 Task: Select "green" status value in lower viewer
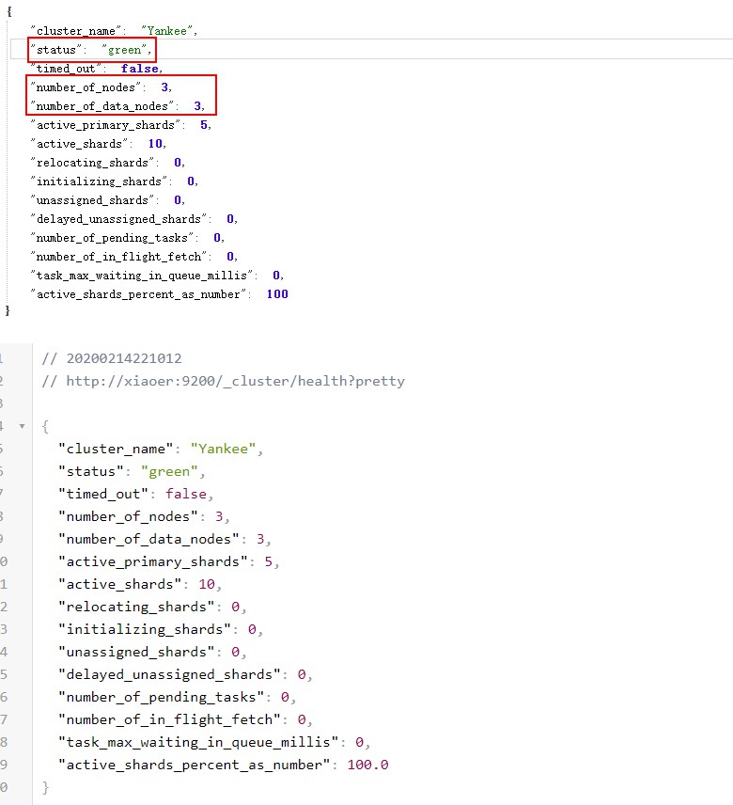tap(169, 471)
